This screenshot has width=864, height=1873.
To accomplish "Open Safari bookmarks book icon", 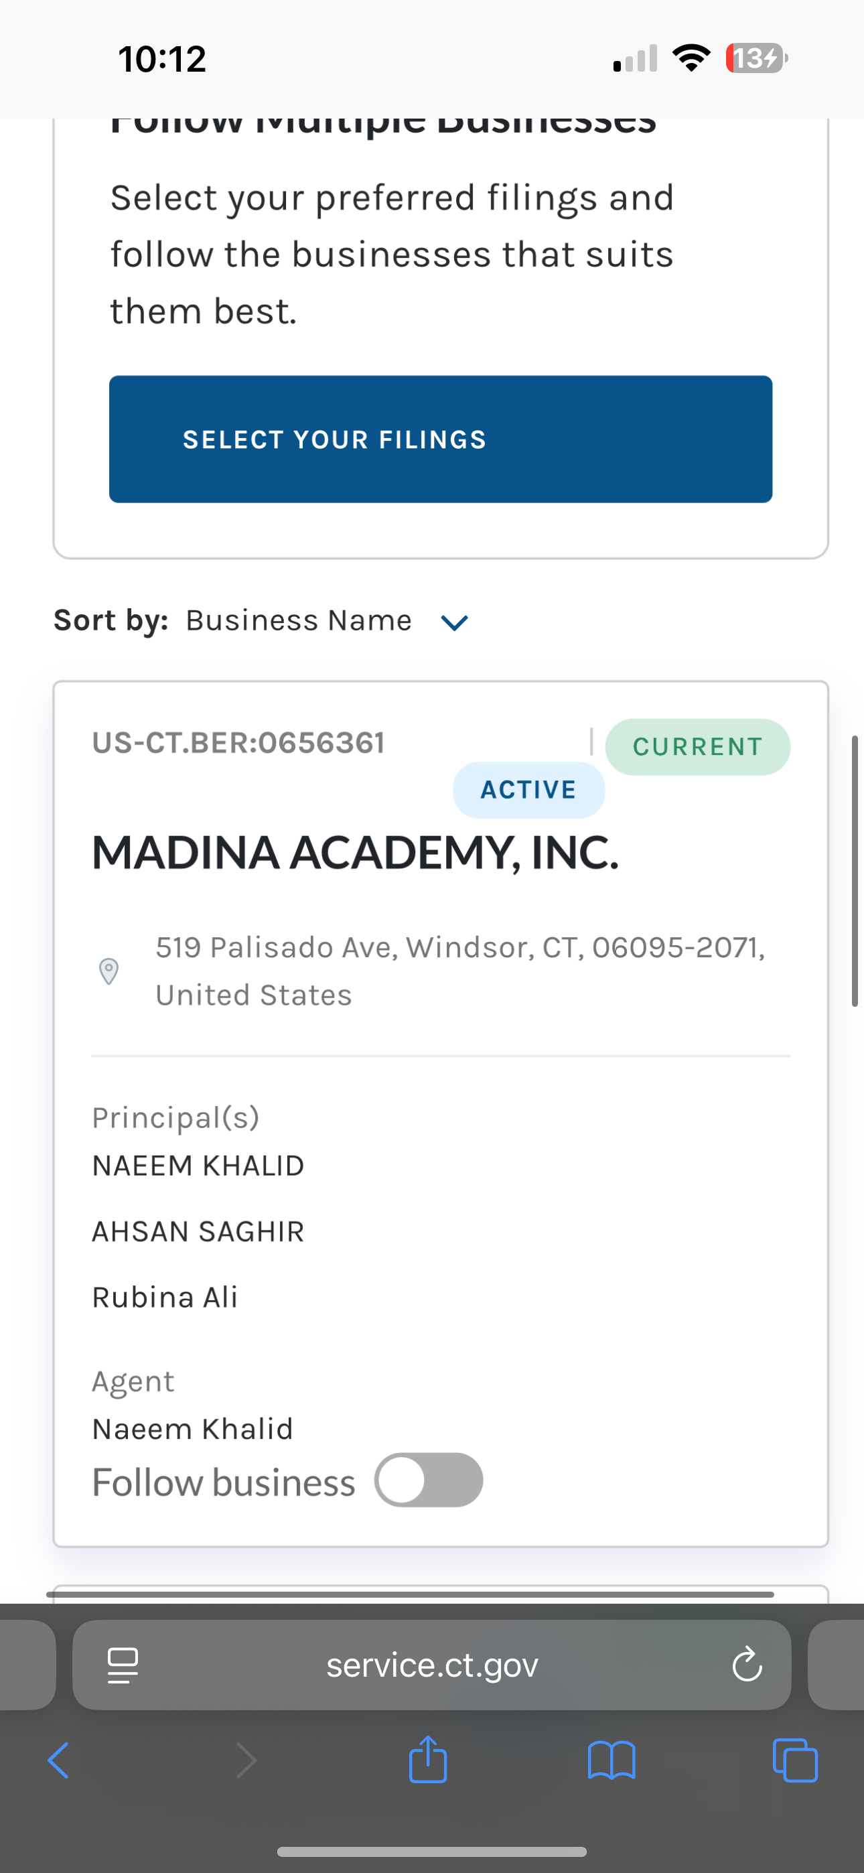I will (x=611, y=1760).
